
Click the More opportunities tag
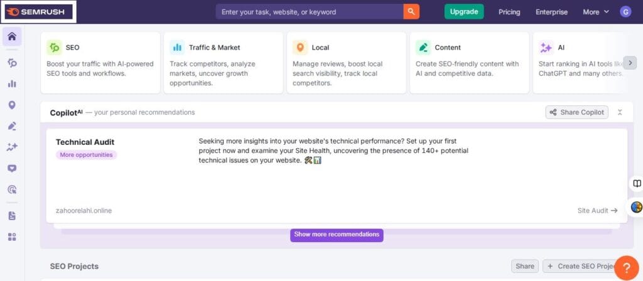[x=86, y=155]
